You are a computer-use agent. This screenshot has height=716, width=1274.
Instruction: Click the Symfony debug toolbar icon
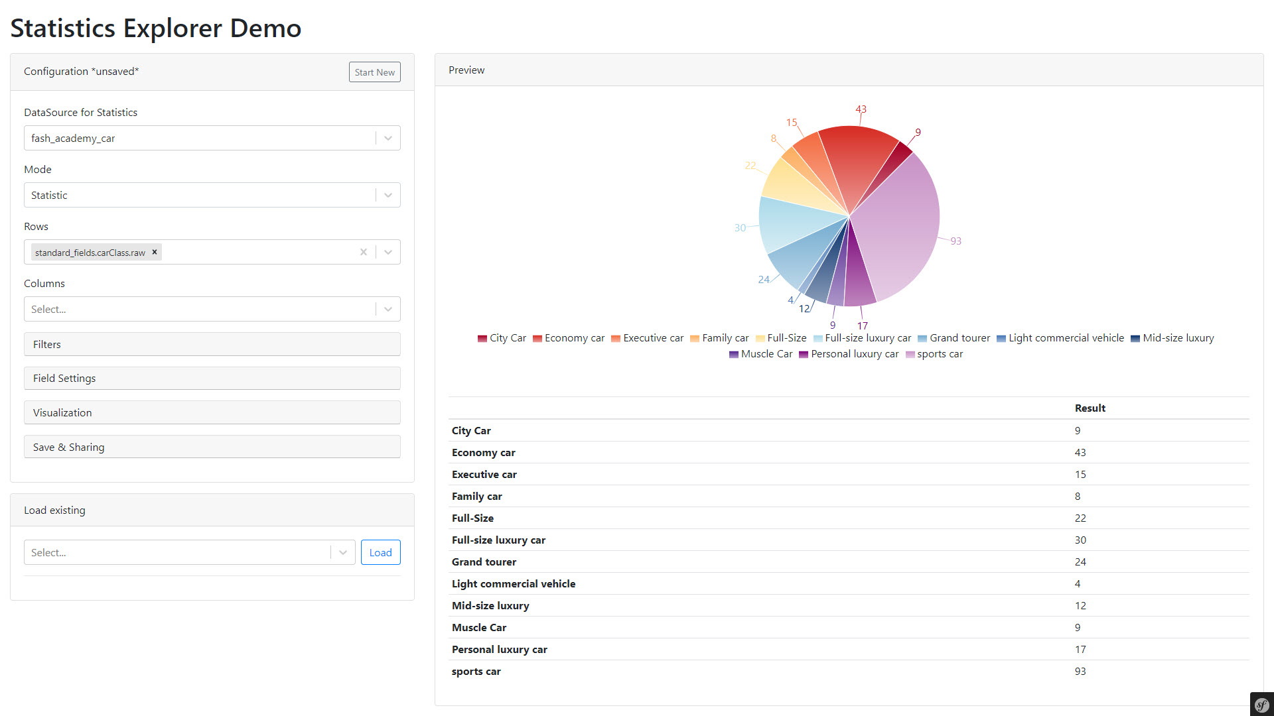(1261, 704)
